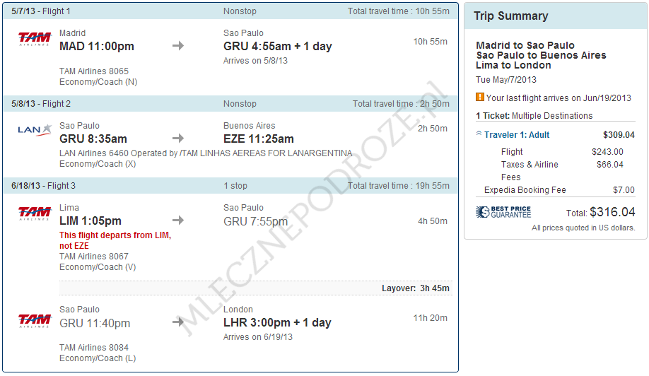This screenshot has height=376, width=649.
Task: Click the Traveler 1: Adult link
Action: click(x=516, y=134)
